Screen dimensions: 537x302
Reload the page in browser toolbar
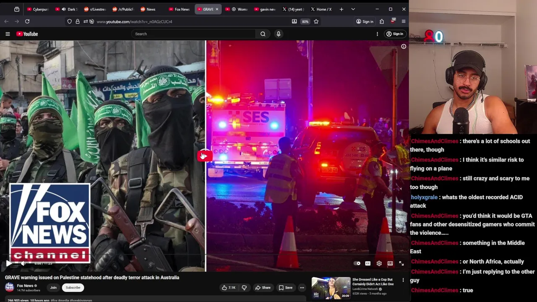27,21
